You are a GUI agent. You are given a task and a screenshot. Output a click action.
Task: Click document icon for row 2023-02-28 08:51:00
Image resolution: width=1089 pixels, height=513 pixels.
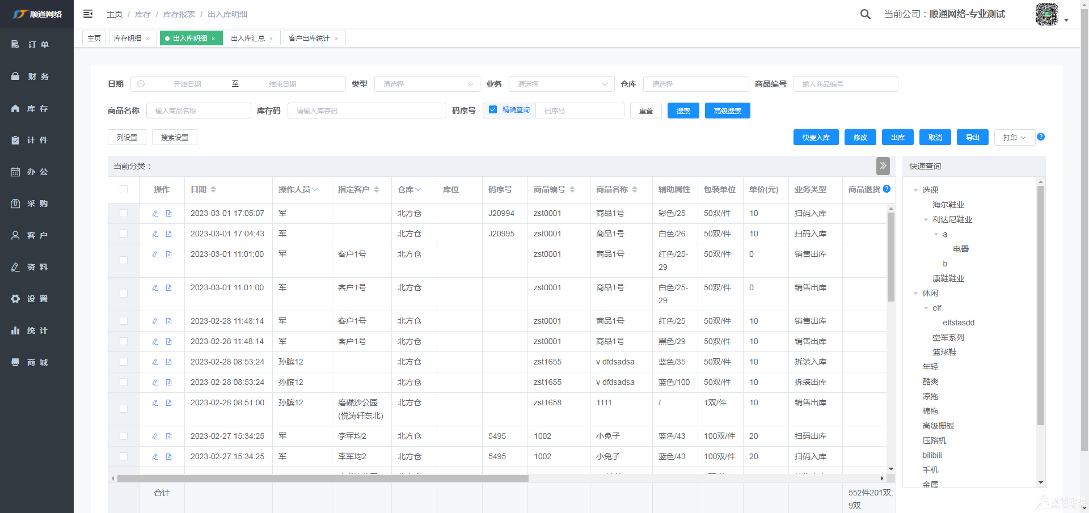[x=168, y=403]
